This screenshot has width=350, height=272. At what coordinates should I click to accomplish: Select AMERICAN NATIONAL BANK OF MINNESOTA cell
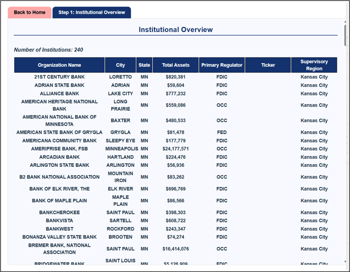[x=60, y=120]
